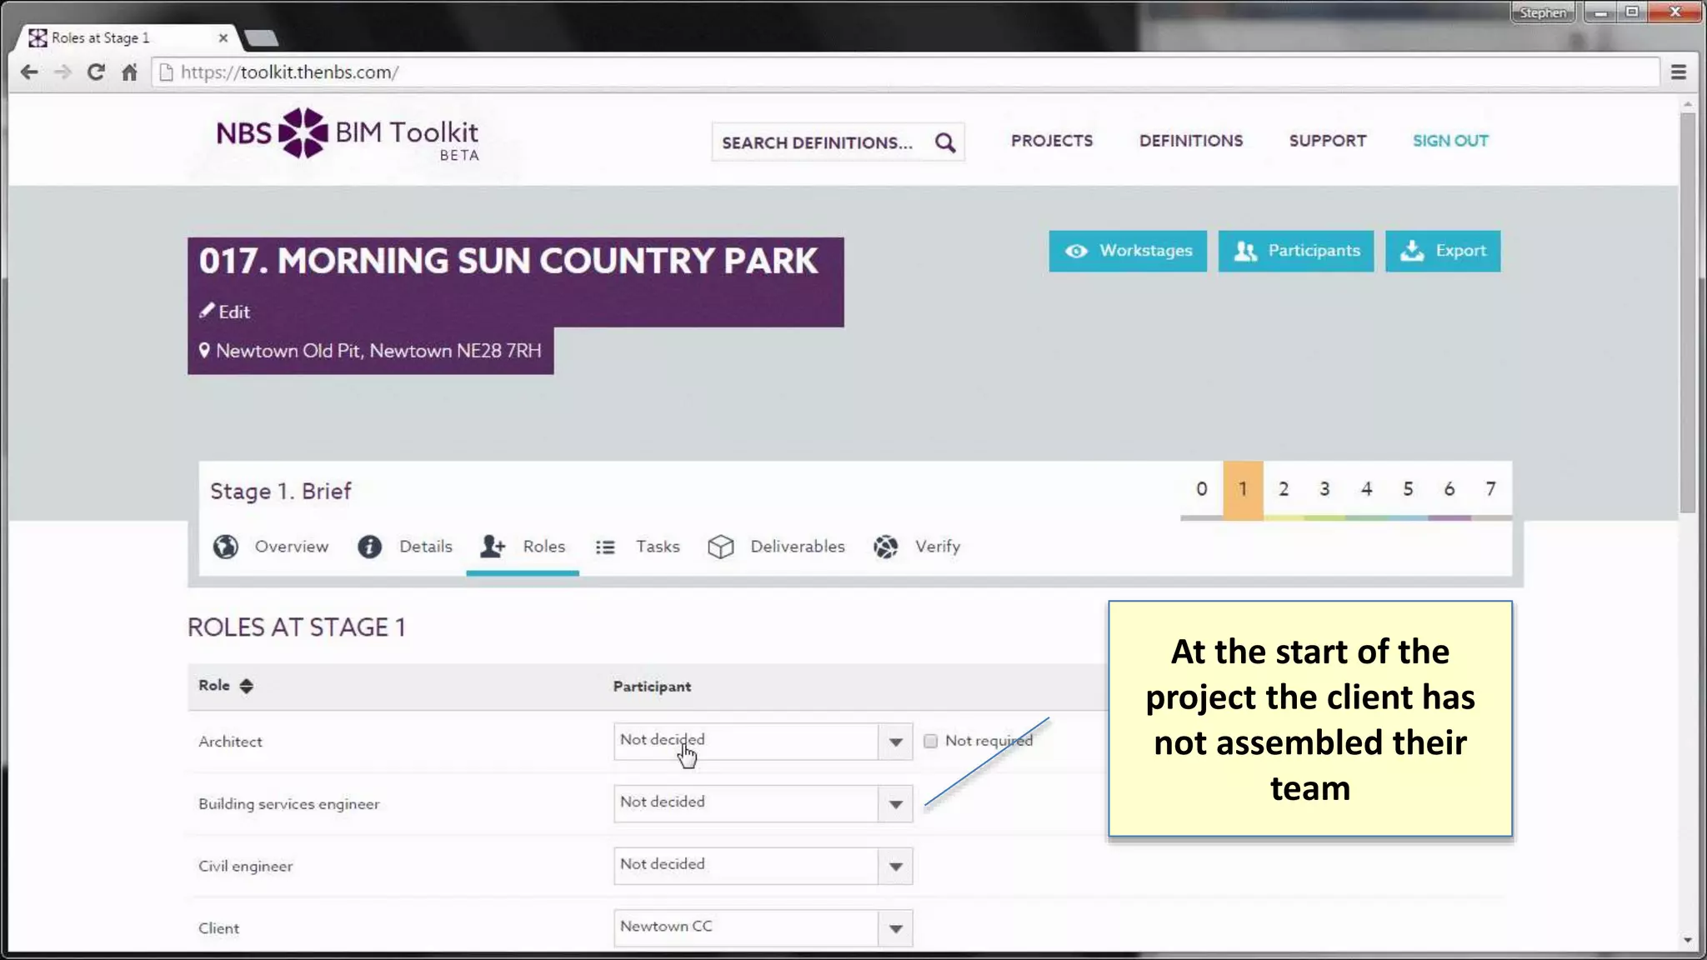Reload the page with the refresh icon
This screenshot has width=1707, height=960.
coord(96,72)
